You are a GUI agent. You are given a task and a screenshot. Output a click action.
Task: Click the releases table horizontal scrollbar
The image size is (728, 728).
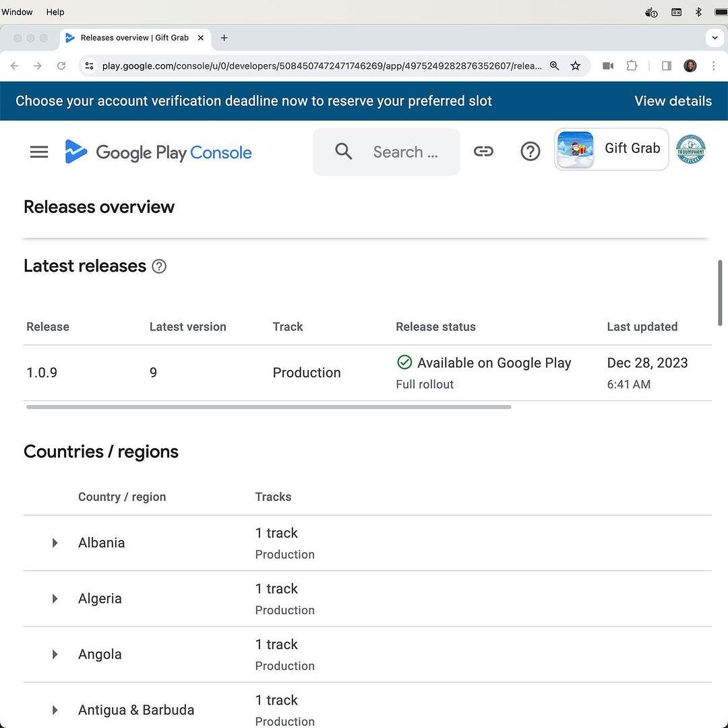pyautogui.click(x=268, y=407)
